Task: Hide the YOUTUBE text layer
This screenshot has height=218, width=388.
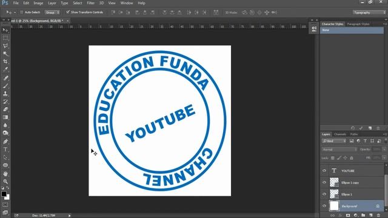Action: 324,171
